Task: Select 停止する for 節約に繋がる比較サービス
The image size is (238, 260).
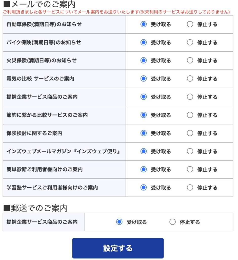Action: point(190,115)
